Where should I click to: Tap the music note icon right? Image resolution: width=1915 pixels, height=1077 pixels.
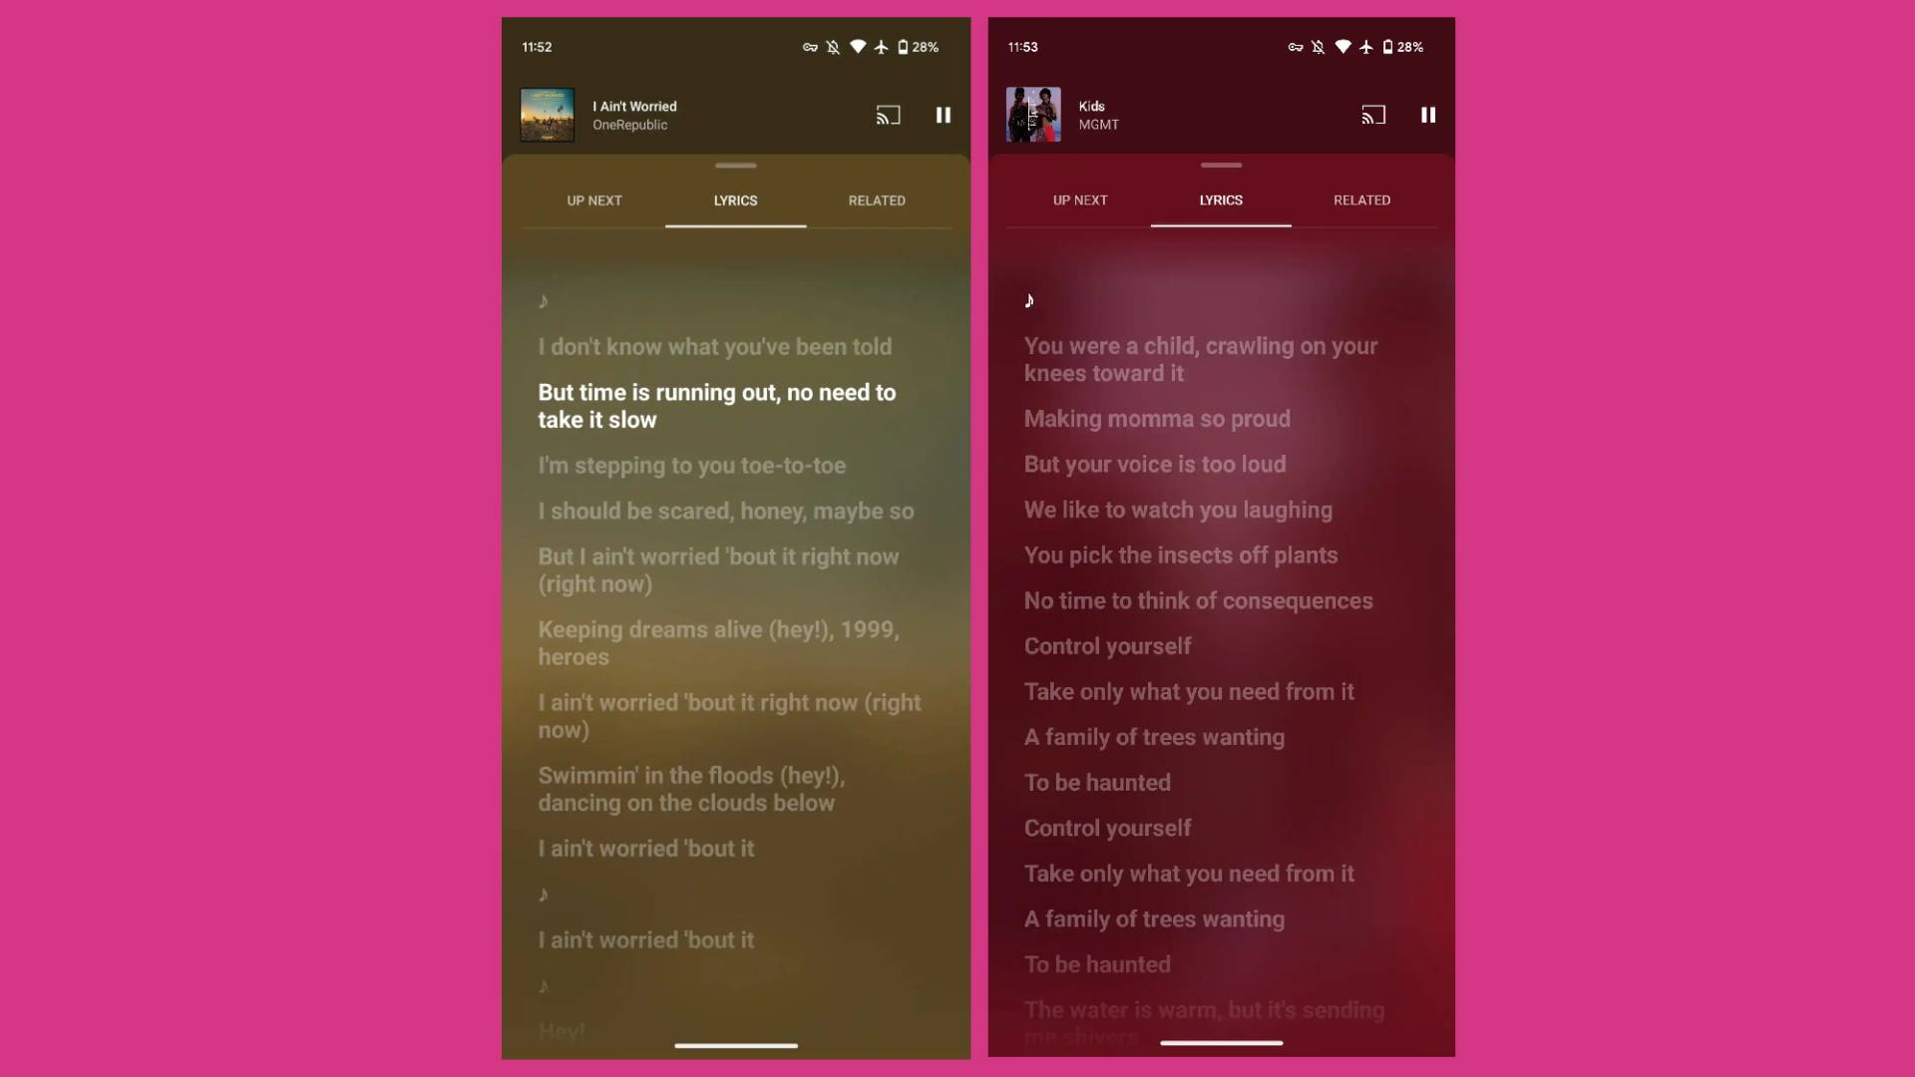coord(1030,300)
